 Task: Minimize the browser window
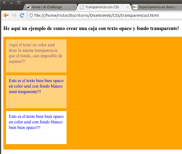click(12, 2)
